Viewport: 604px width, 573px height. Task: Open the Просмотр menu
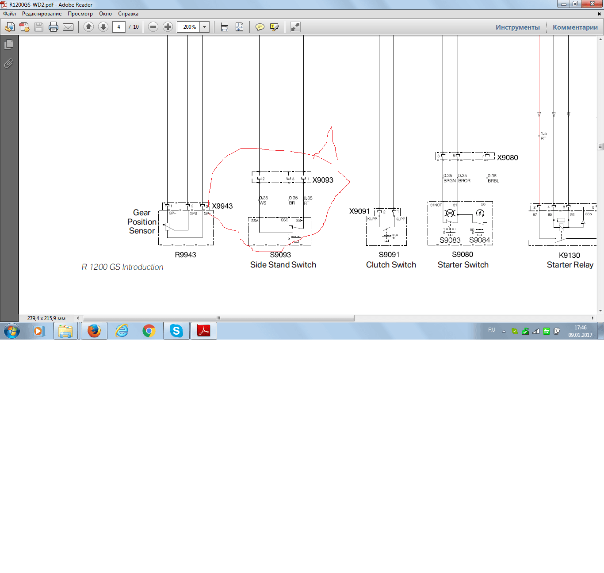pos(80,14)
